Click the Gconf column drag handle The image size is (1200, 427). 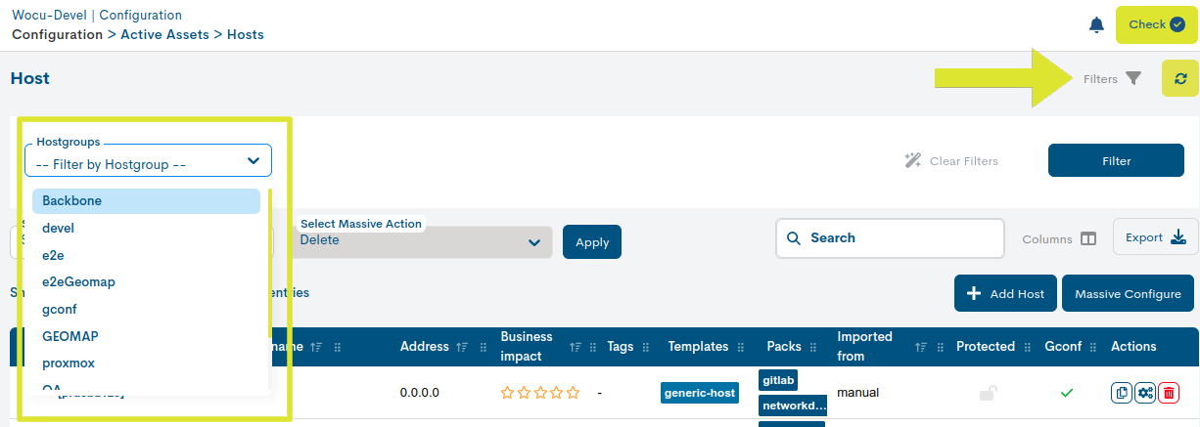click(1092, 347)
